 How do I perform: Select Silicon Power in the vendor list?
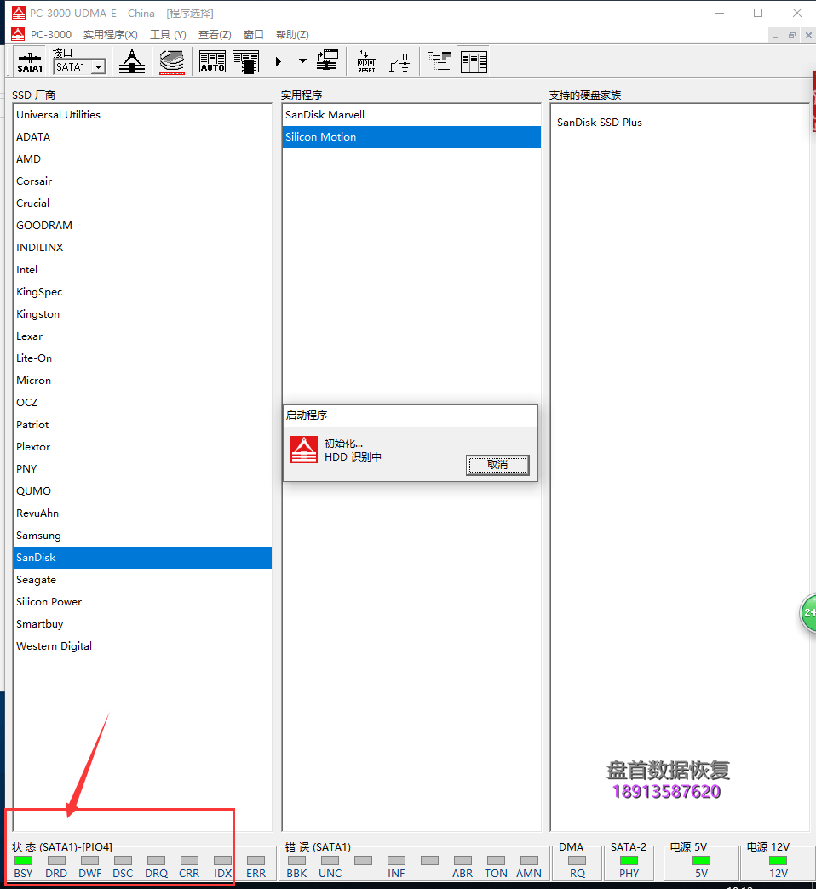(142, 601)
